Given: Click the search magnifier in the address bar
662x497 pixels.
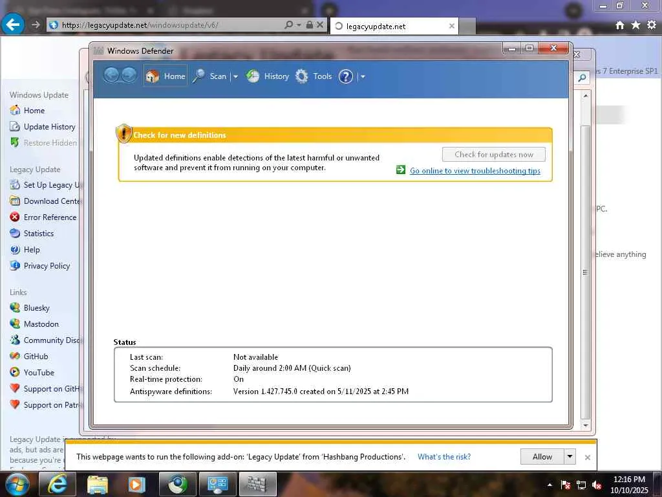Looking at the screenshot, I should click(x=289, y=25).
